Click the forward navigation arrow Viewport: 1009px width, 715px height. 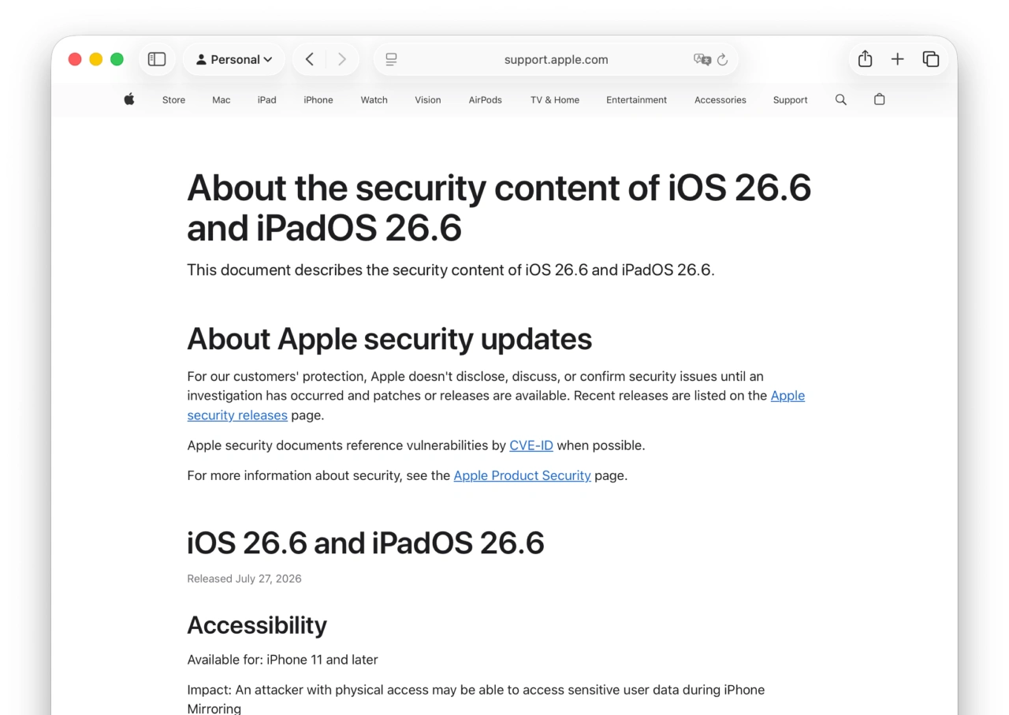point(341,59)
